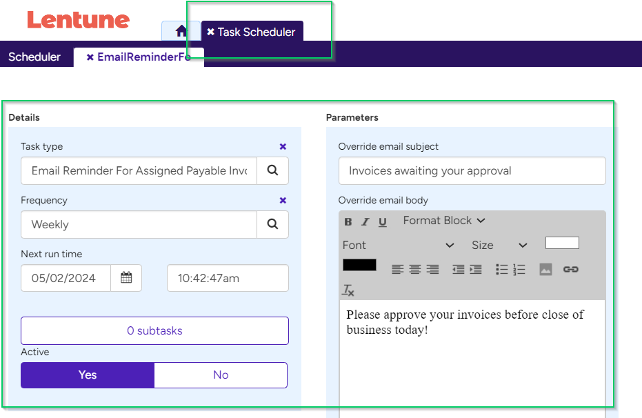Toggle bold formatting in email body
Image resolution: width=642 pixels, height=418 pixels.
click(348, 222)
